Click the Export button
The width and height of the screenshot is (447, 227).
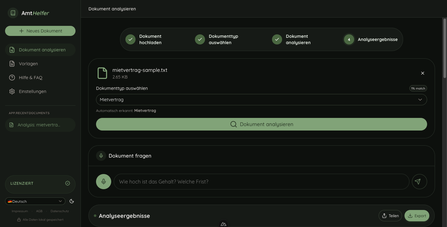tap(417, 216)
